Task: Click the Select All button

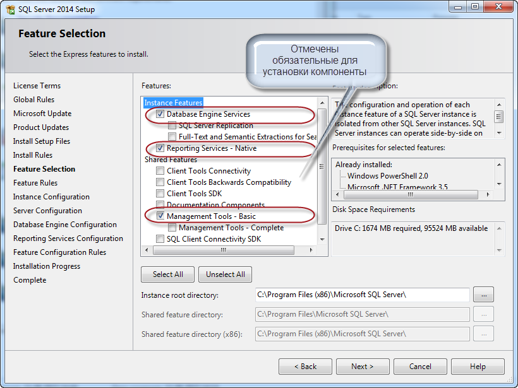Action: pos(168,274)
